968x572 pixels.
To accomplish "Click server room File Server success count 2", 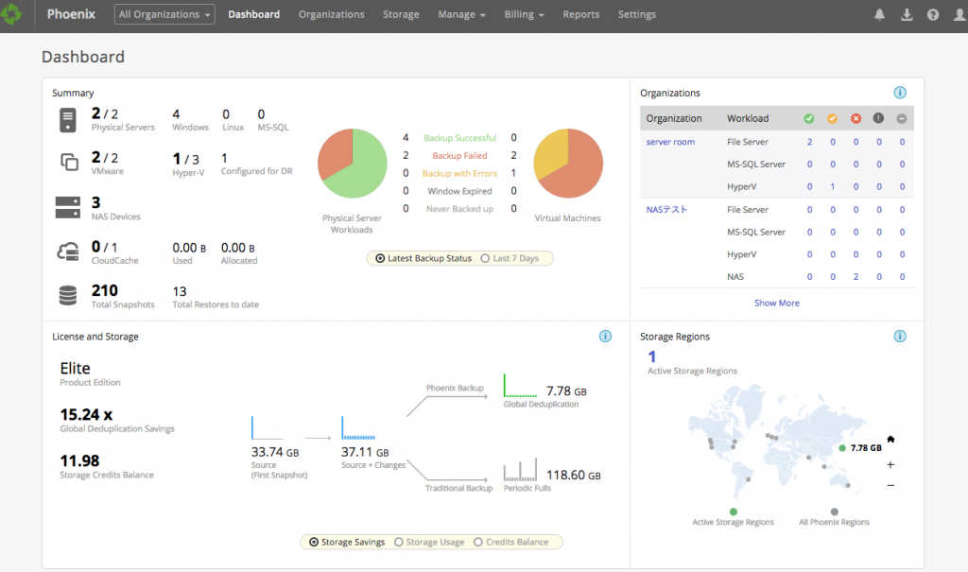I will pos(809,142).
